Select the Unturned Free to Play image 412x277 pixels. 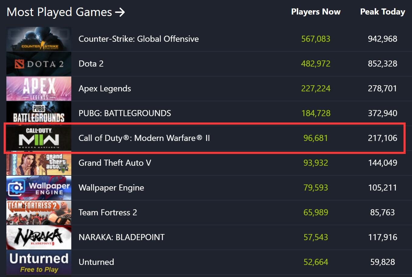39,262
